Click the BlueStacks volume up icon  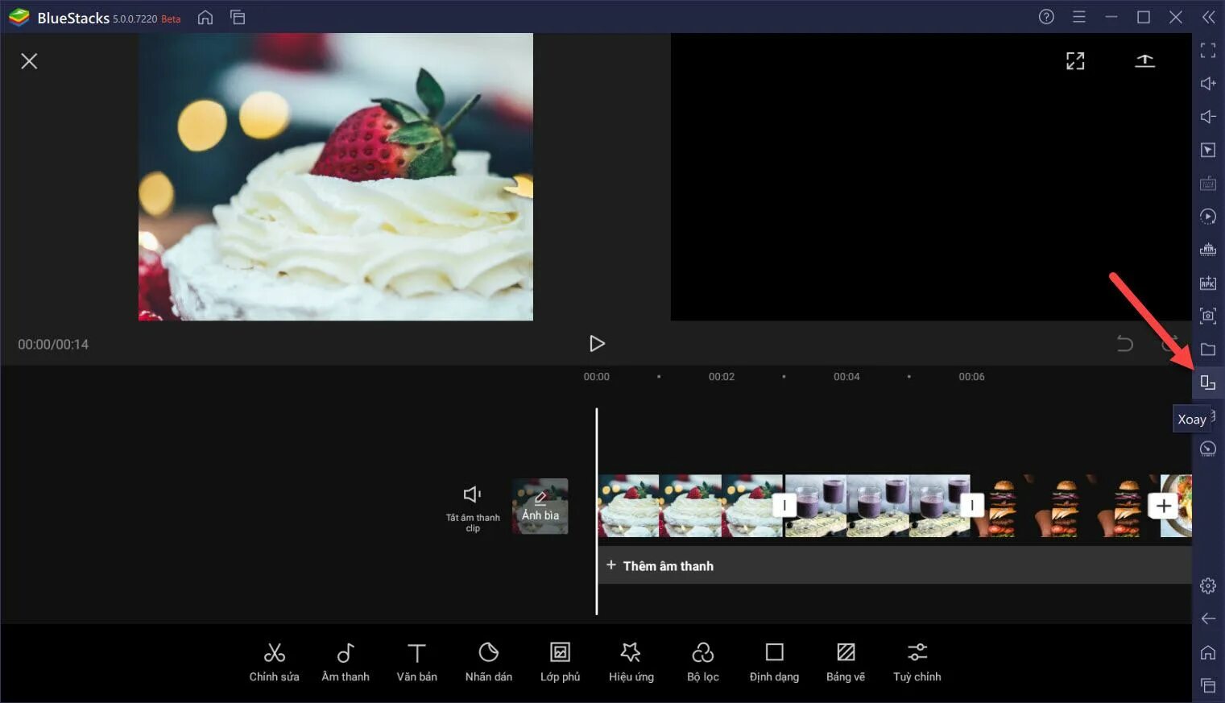click(1208, 84)
